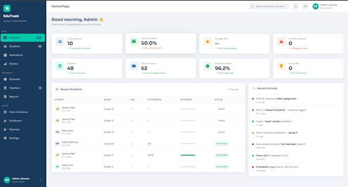Click 'Parent meeting scheduled' activity

click(296, 135)
